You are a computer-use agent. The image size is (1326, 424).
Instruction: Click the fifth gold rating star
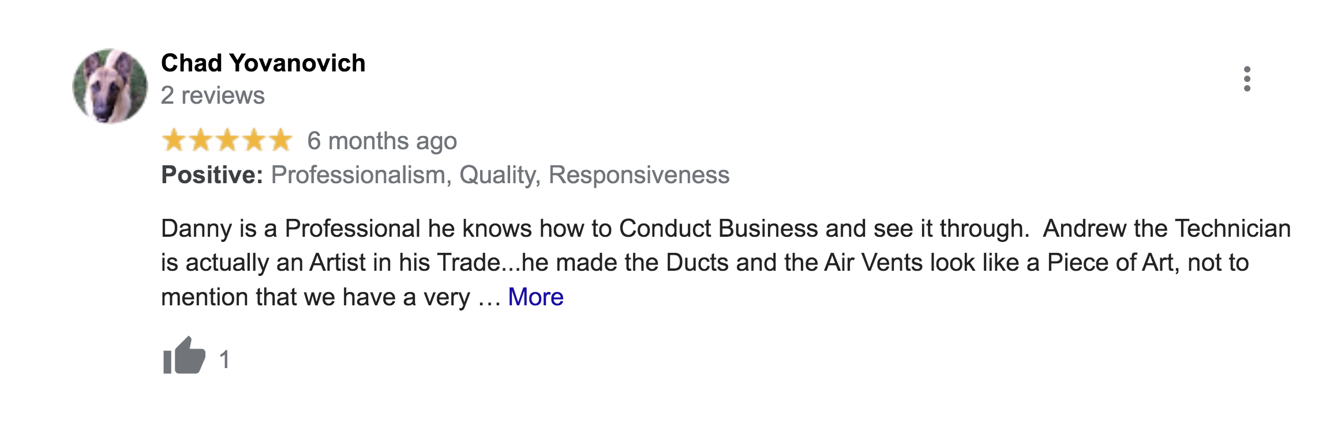(281, 141)
